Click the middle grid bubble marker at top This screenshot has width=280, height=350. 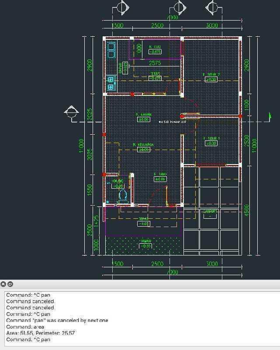[x=178, y=8]
